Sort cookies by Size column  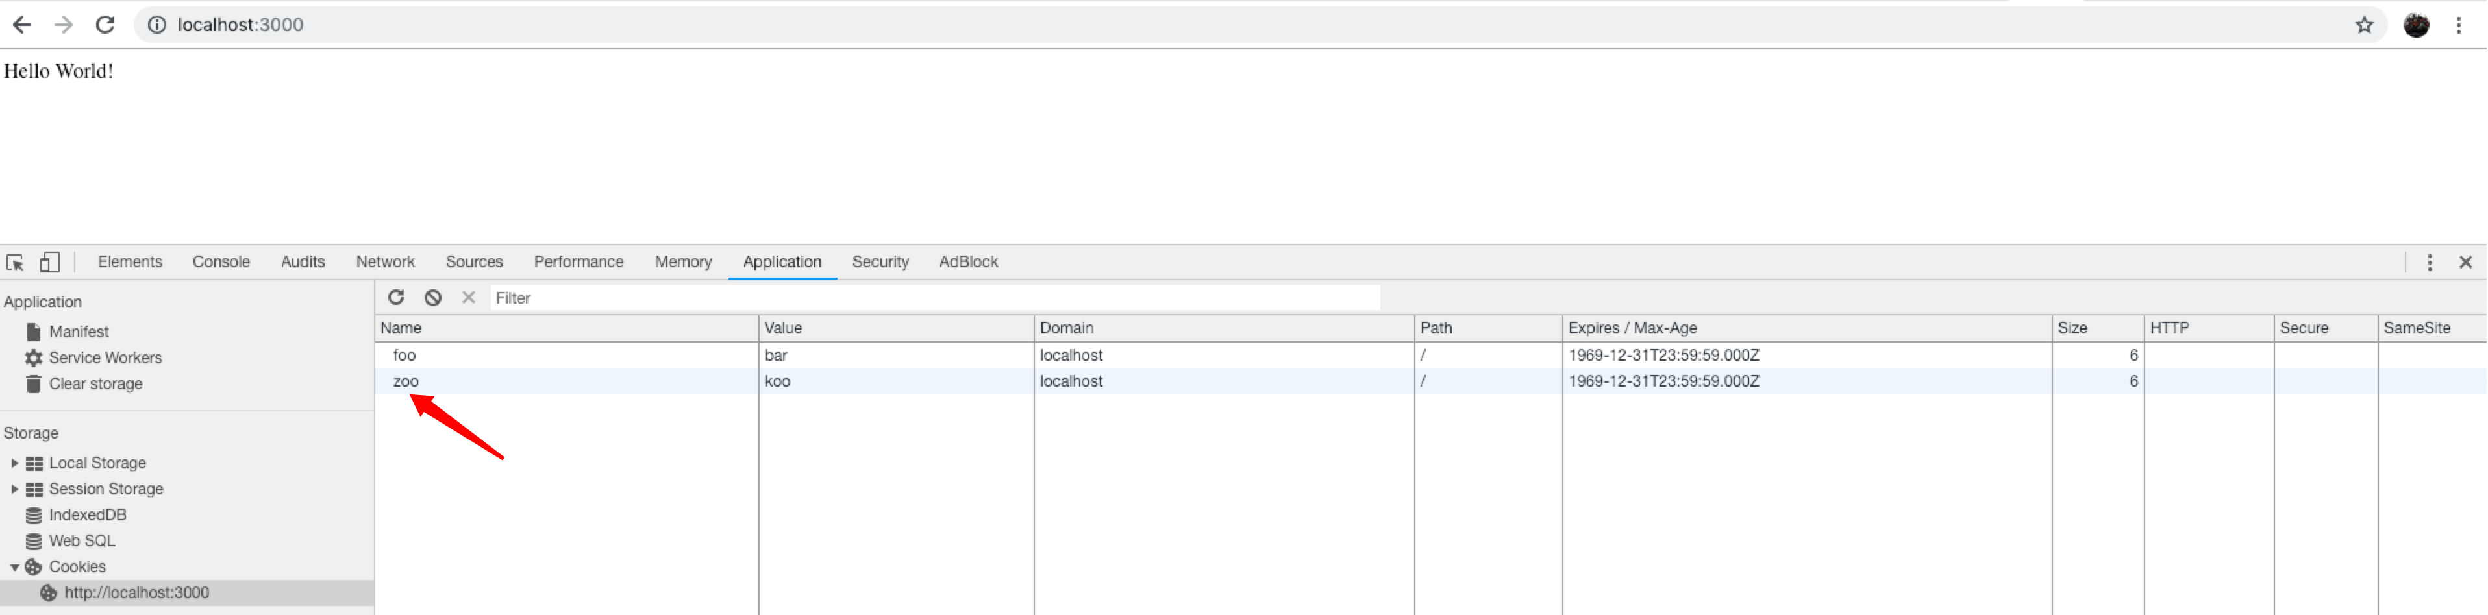[2098, 328]
